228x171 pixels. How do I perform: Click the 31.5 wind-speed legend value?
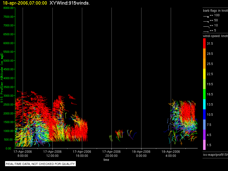(x=210, y=44)
